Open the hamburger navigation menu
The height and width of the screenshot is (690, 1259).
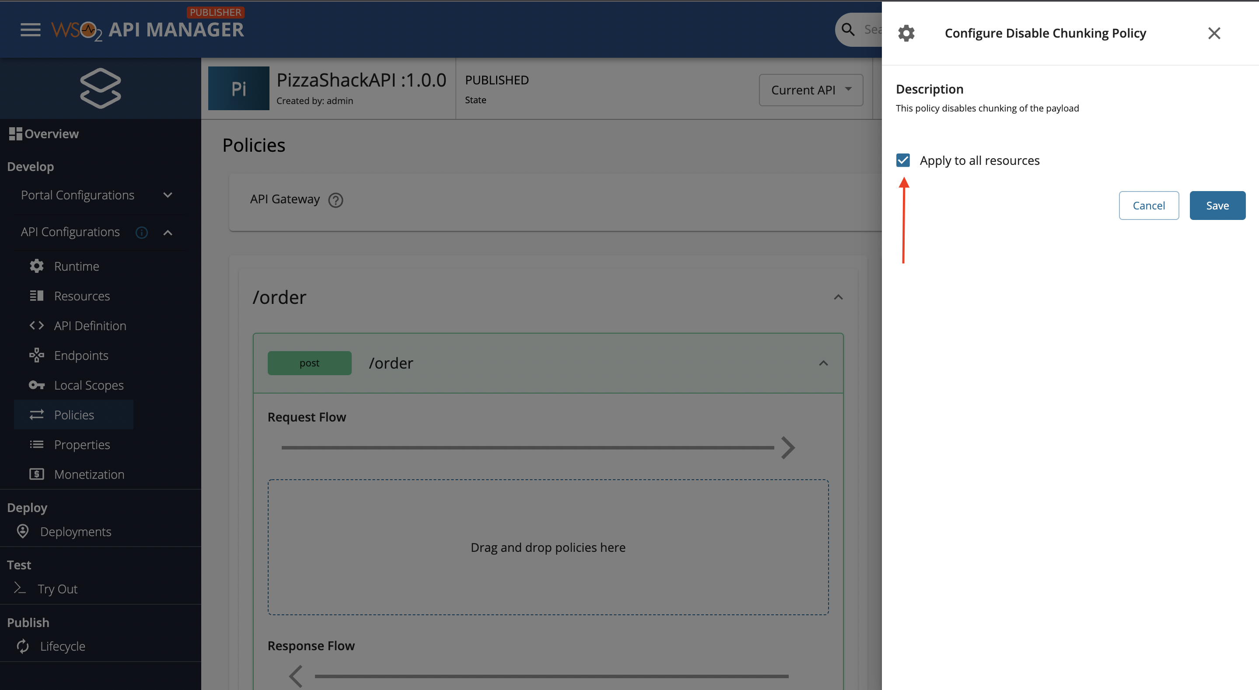[x=30, y=30]
